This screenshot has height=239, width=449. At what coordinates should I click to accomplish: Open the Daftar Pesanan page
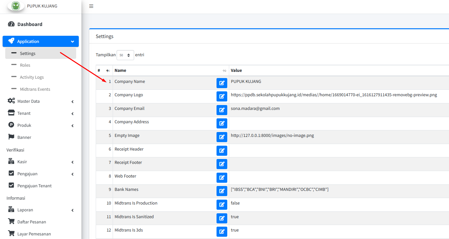32,222
